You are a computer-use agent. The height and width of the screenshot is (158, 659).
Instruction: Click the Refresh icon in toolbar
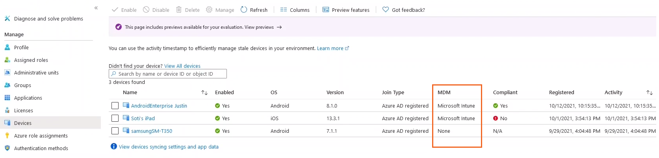coord(244,10)
